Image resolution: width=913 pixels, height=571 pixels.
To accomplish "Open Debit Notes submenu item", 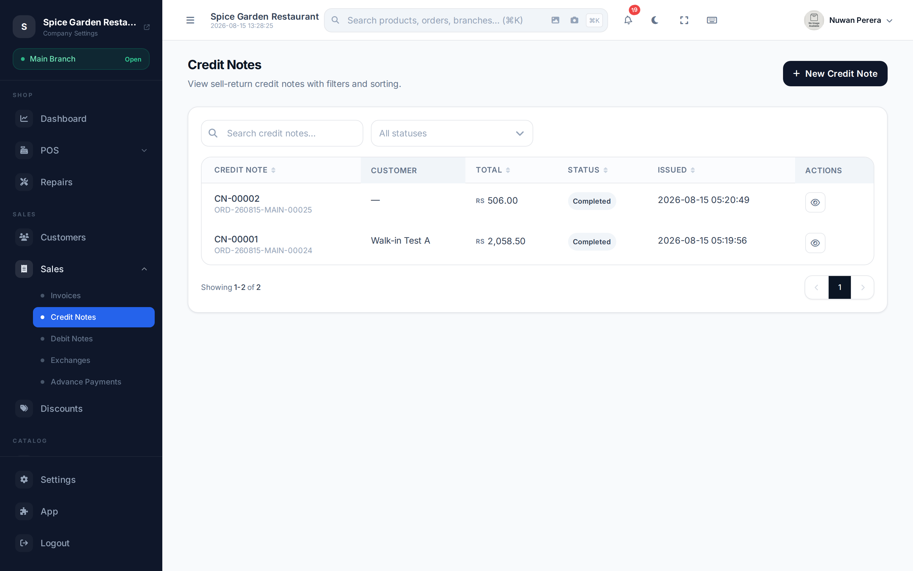I will coord(94,339).
